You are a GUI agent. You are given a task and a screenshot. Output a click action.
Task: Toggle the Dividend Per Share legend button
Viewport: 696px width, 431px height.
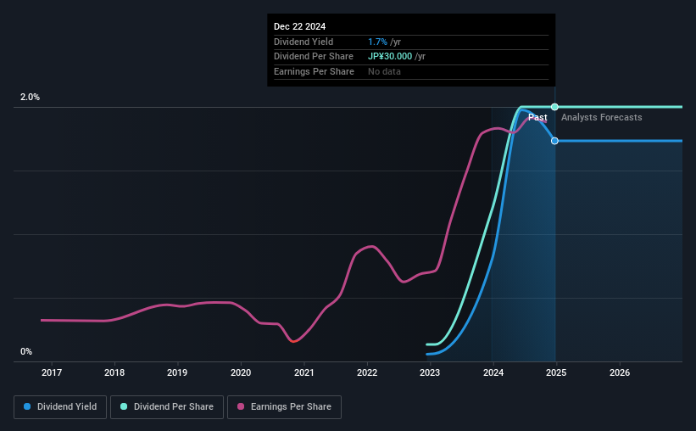(x=167, y=407)
